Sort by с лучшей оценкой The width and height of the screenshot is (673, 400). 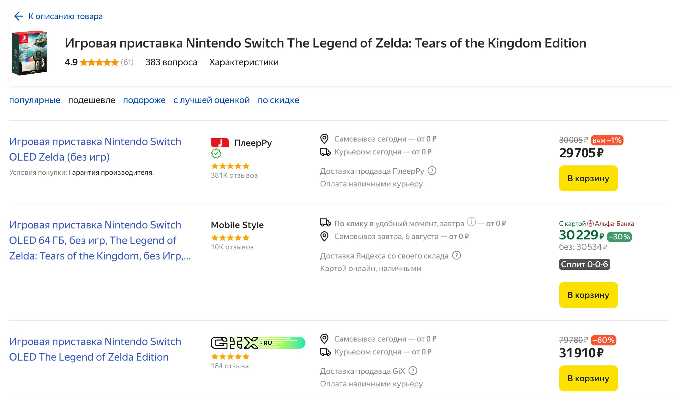pyautogui.click(x=212, y=100)
